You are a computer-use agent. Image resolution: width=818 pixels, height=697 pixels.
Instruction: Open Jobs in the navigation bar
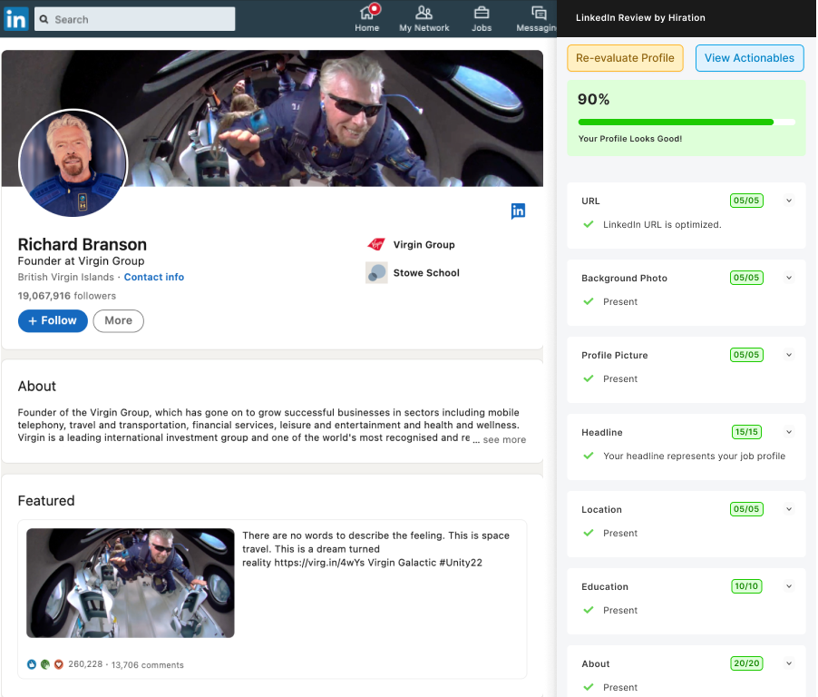coord(481,18)
